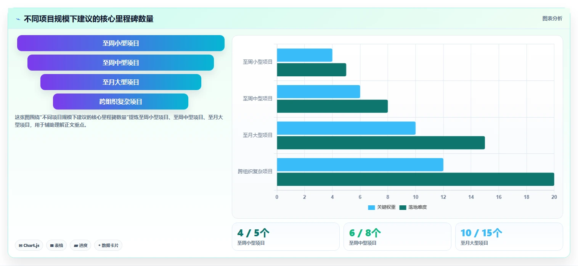Open the 10 / 15个 data card

(x=509, y=237)
